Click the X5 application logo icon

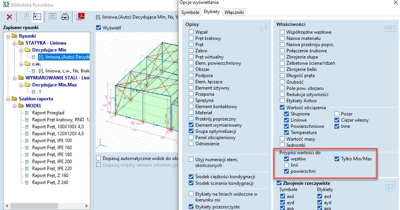(5, 5)
